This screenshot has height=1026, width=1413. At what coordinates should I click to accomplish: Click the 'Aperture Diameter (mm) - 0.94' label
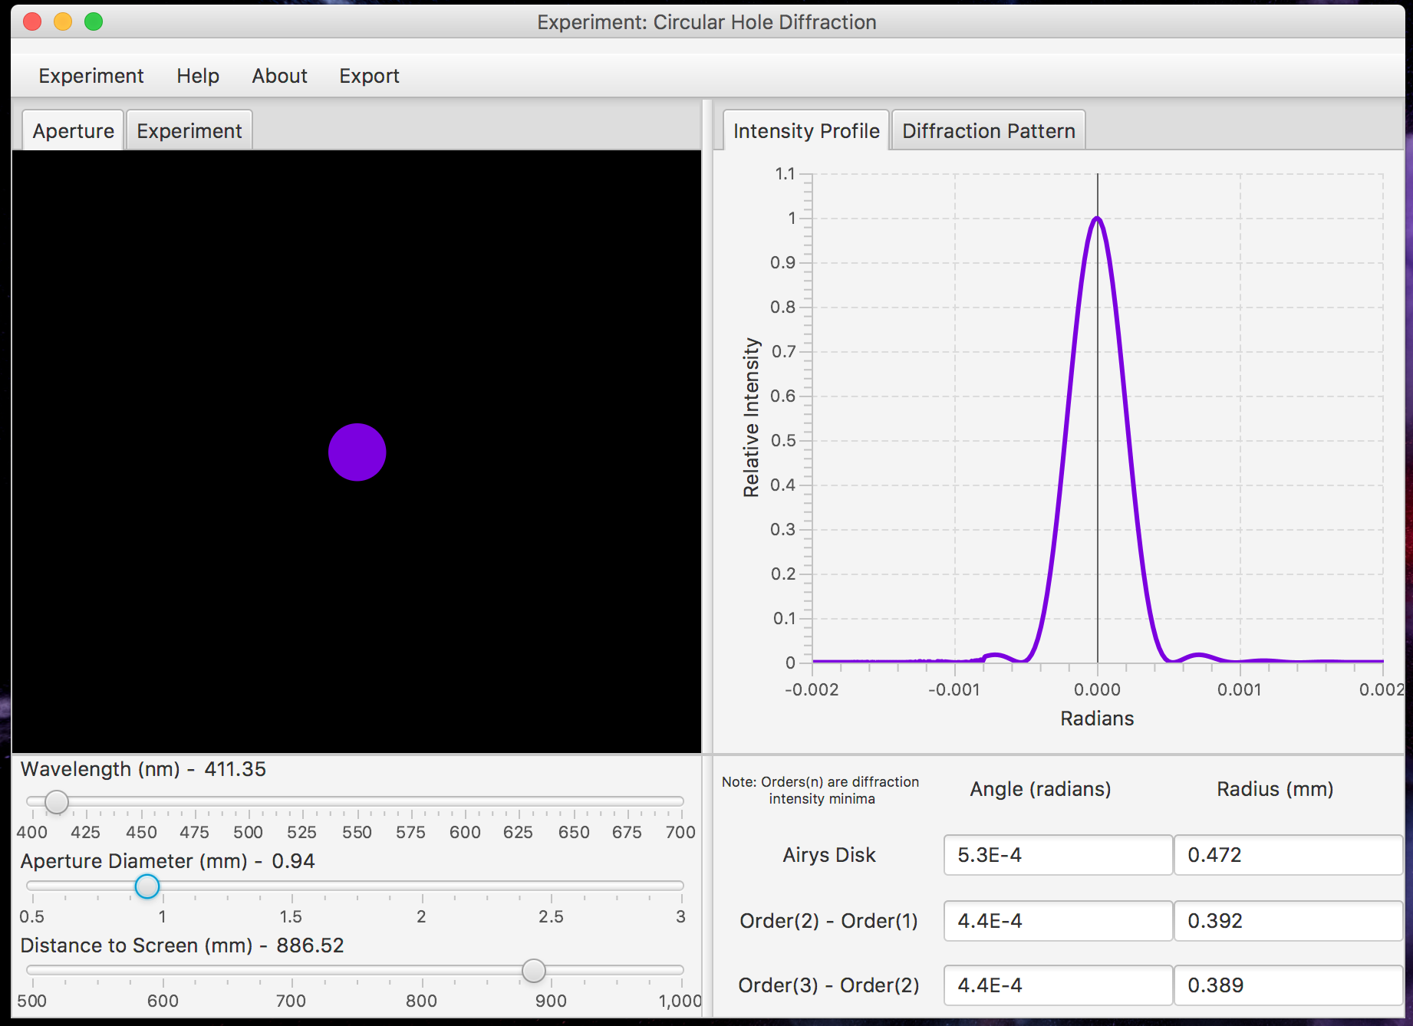168,861
